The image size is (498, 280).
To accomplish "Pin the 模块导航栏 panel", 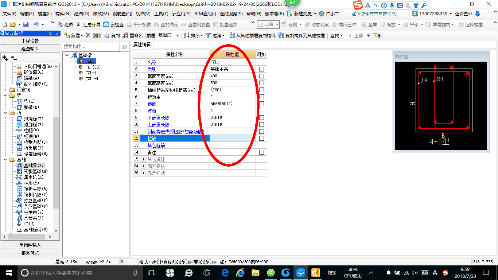I will [x=51, y=34].
